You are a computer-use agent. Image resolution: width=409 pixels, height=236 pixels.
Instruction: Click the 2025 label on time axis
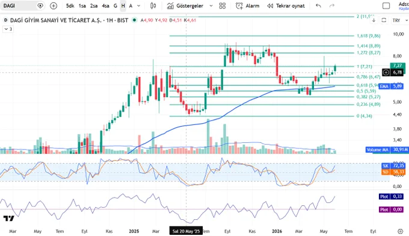pyautogui.click(x=134, y=231)
